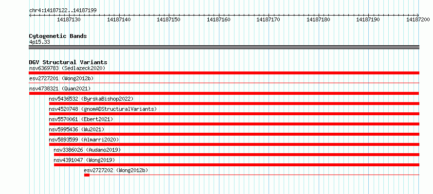433x194 pixels.
Task: Select the thin red line under esv2727201
Action: pos(224,83)
